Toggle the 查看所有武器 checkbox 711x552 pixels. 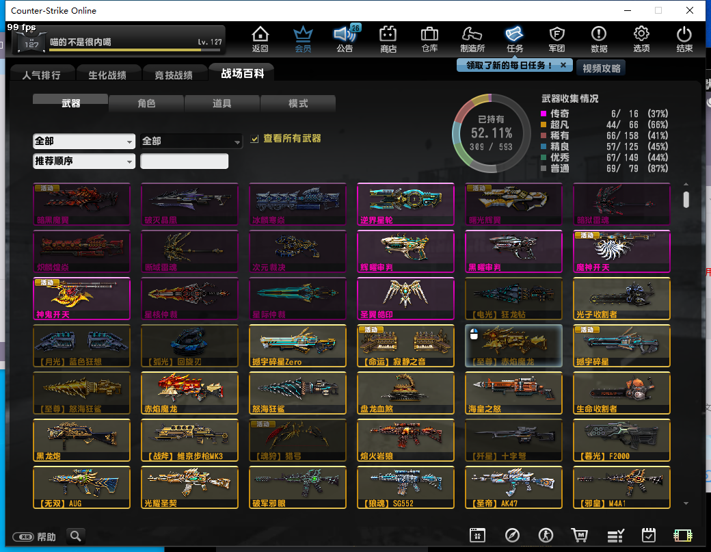coord(255,138)
